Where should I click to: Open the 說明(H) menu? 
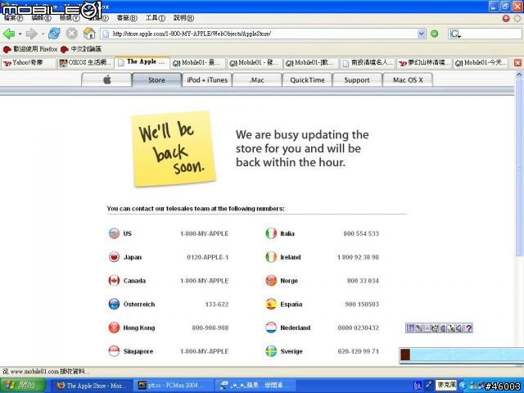coord(183,18)
